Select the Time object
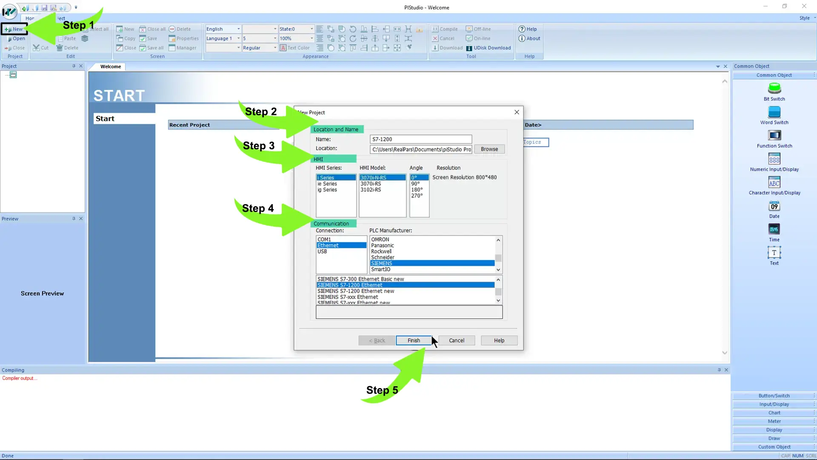Image resolution: width=817 pixels, height=460 pixels. (774, 232)
